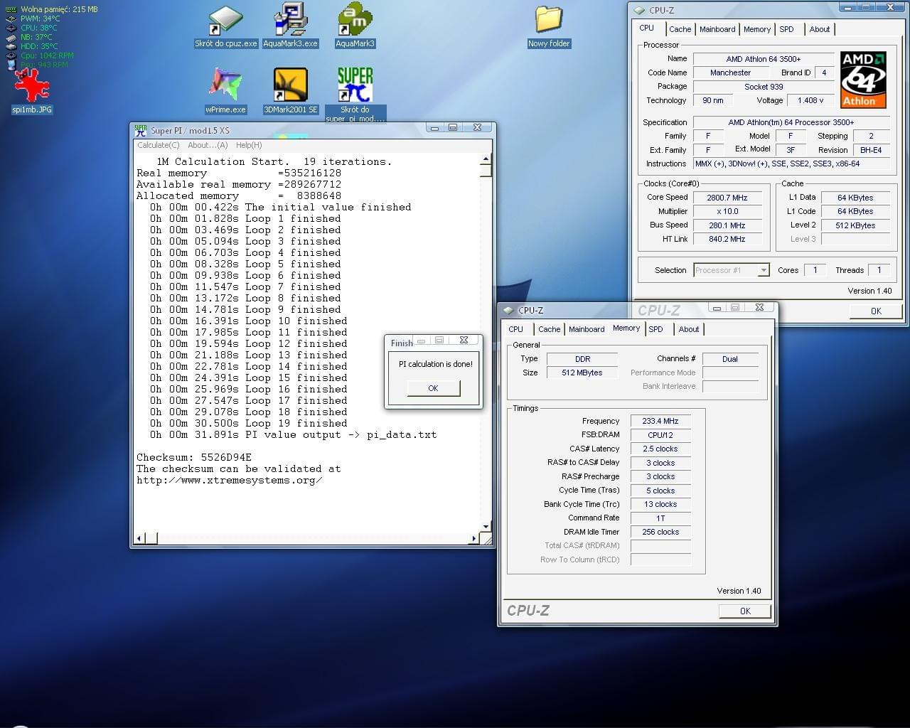
Task: Click the back CPU-Z window title icon
Action: (x=639, y=10)
